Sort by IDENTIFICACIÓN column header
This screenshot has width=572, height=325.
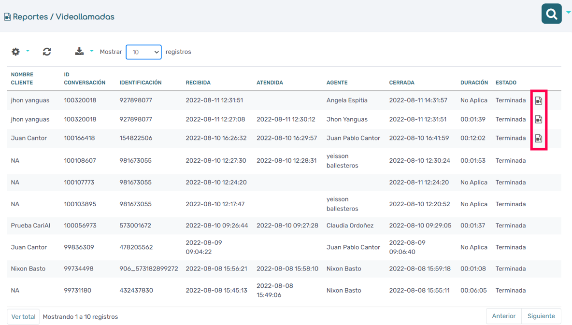141,83
